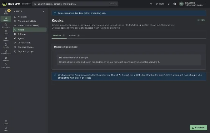Click the info icon in Windows notice
The width and height of the screenshot is (210, 133).
click(55, 75)
